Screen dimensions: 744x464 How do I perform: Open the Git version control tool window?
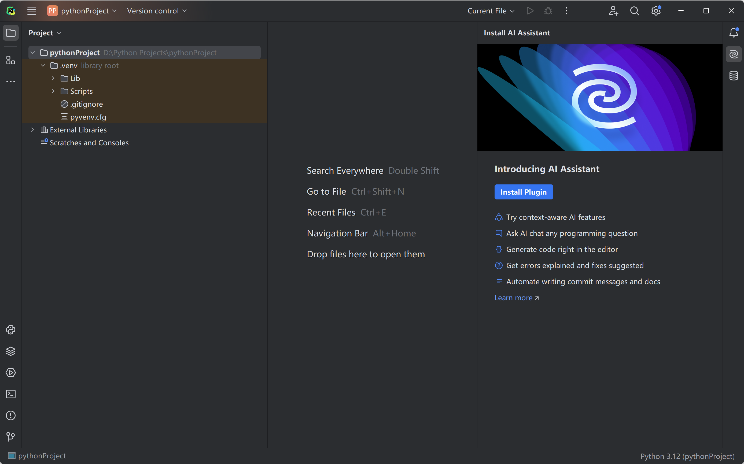tap(11, 437)
